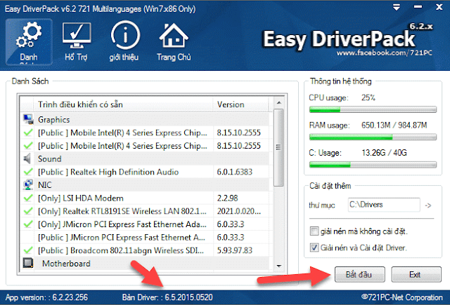Uncheck 'Giải nén và Cài đặt Driver' checkbox

(314, 248)
